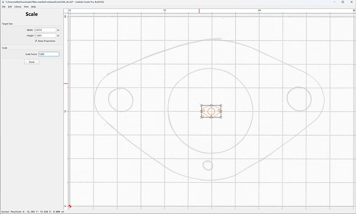
Task: Click the Width input field
Action: pos(45,30)
